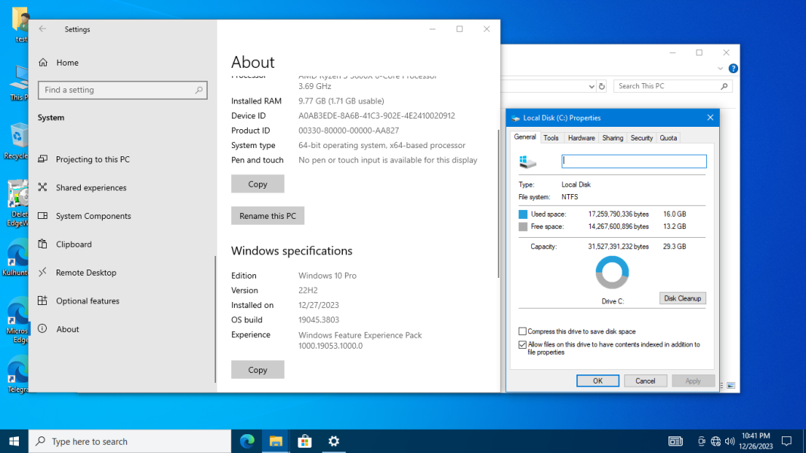Open the volume icon in system tray

coord(730,441)
